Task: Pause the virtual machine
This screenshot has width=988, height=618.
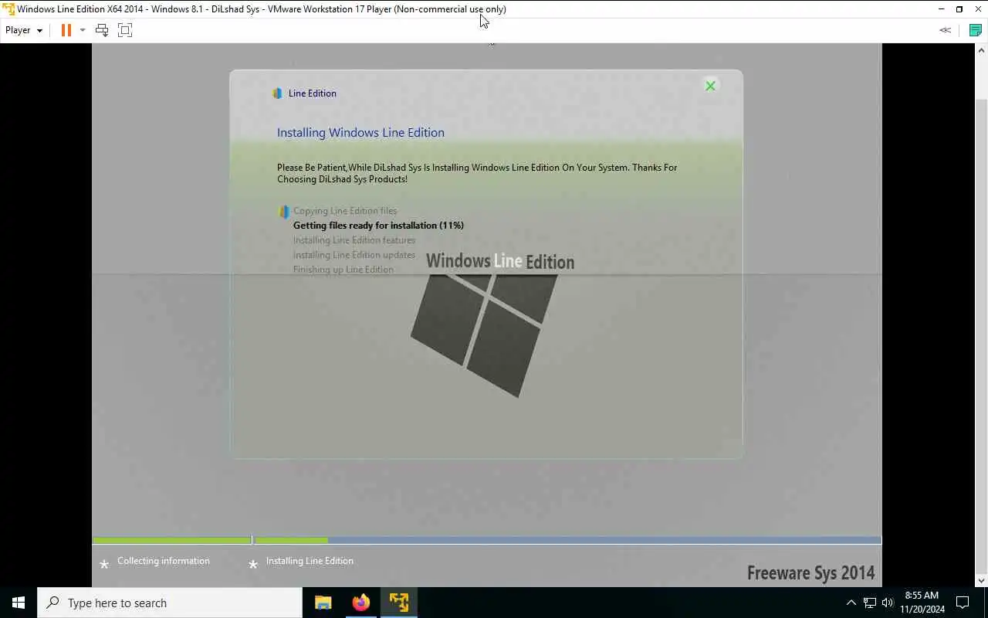Action: (x=66, y=30)
